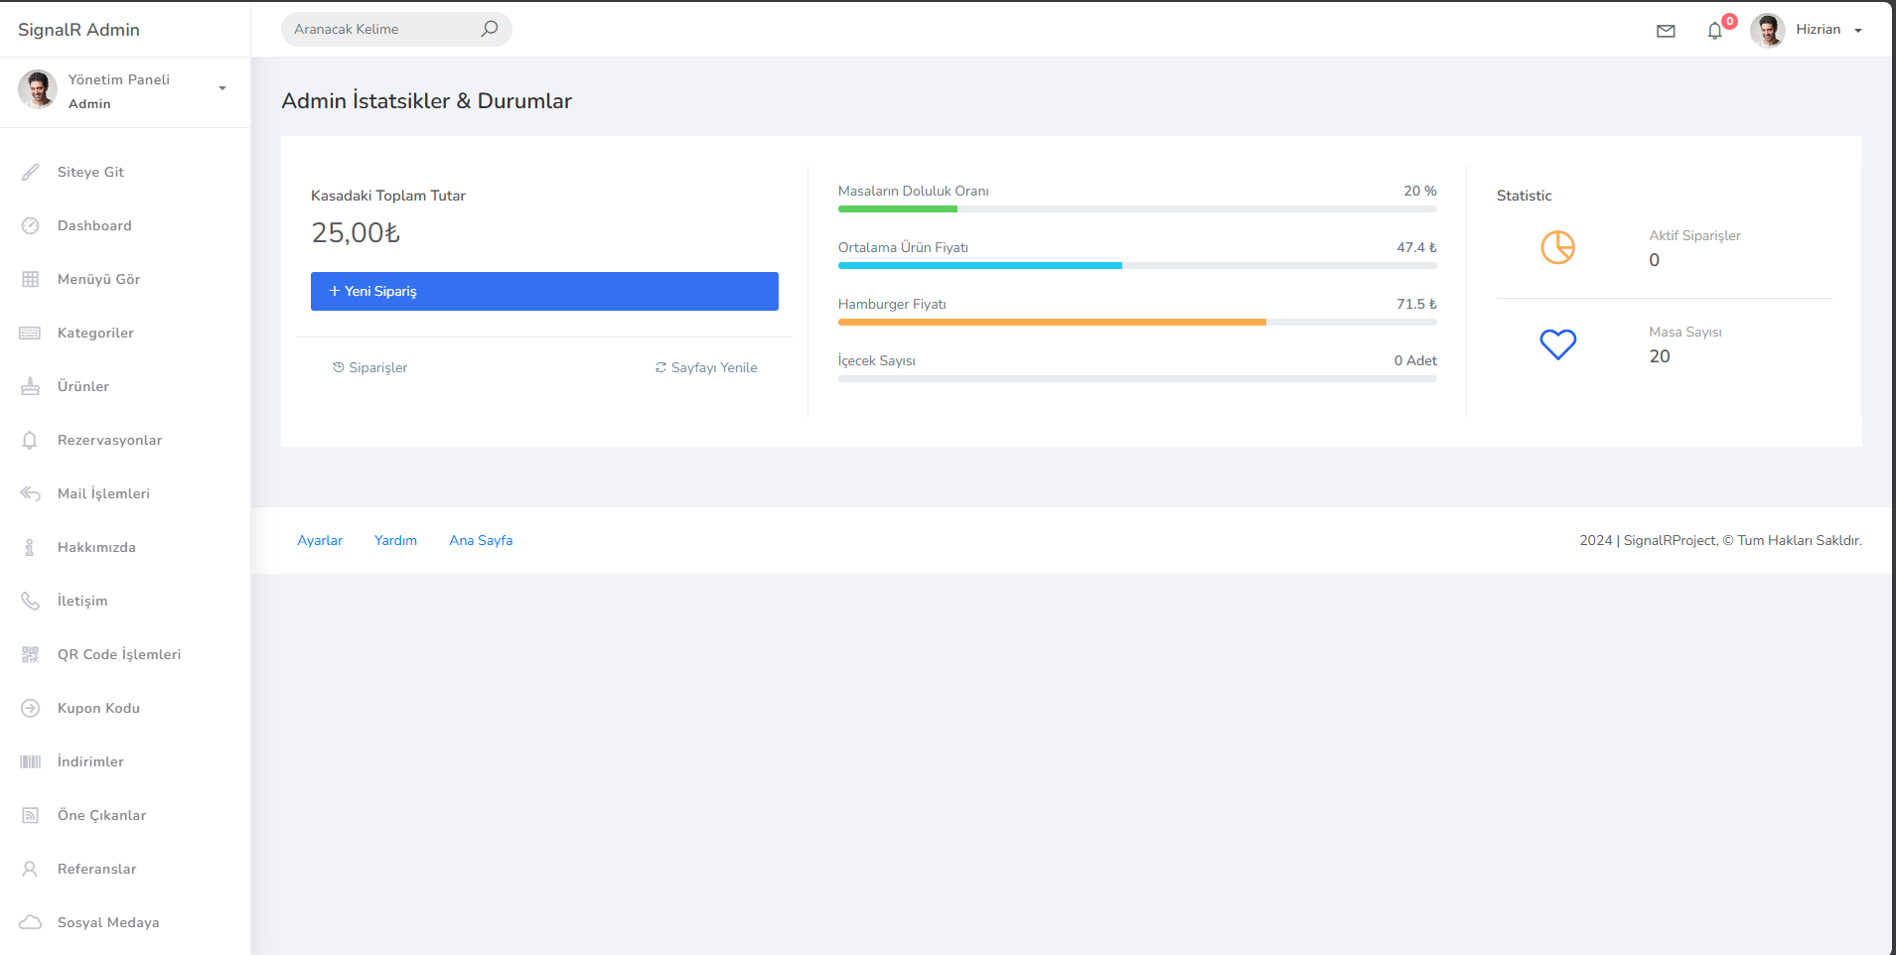Open the Dashboard menu item
Viewport: 1896px width, 955px height.
pyautogui.click(x=94, y=225)
